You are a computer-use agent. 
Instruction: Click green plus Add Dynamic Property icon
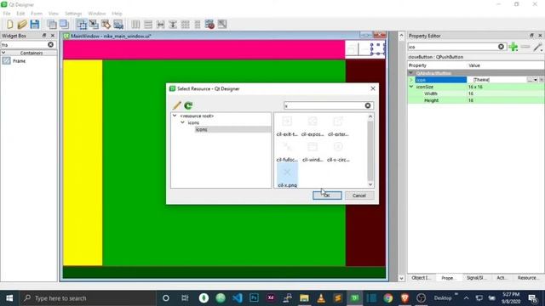pyautogui.click(x=513, y=47)
